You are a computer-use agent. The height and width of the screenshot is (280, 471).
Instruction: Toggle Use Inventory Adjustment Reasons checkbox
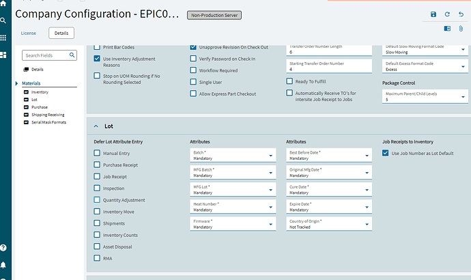[97, 59]
